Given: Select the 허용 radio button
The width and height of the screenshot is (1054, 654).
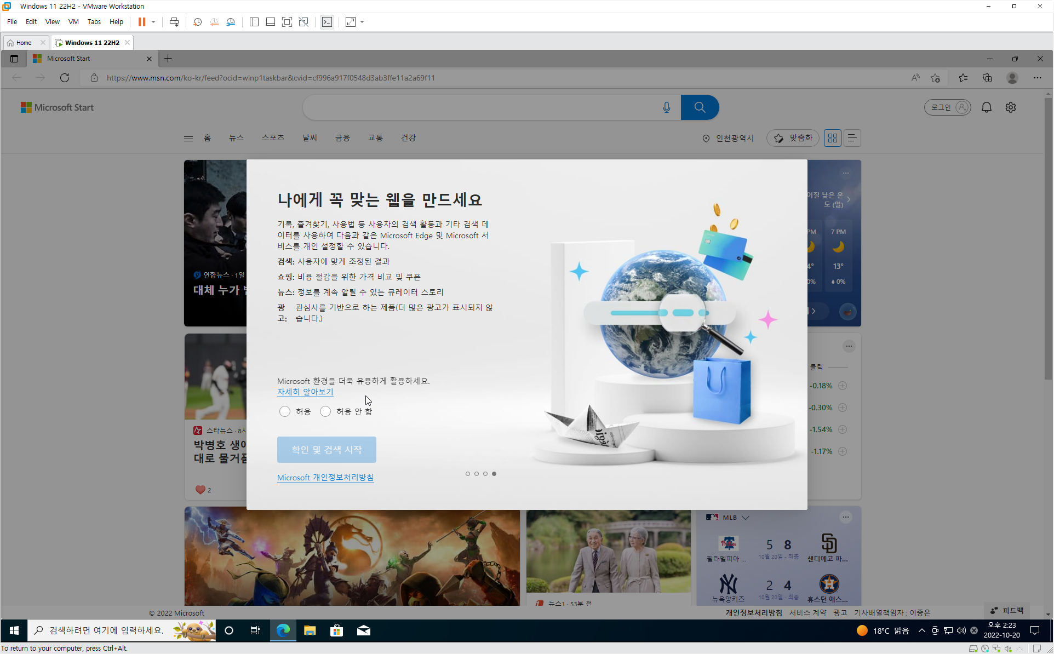Looking at the screenshot, I should pyautogui.click(x=284, y=411).
